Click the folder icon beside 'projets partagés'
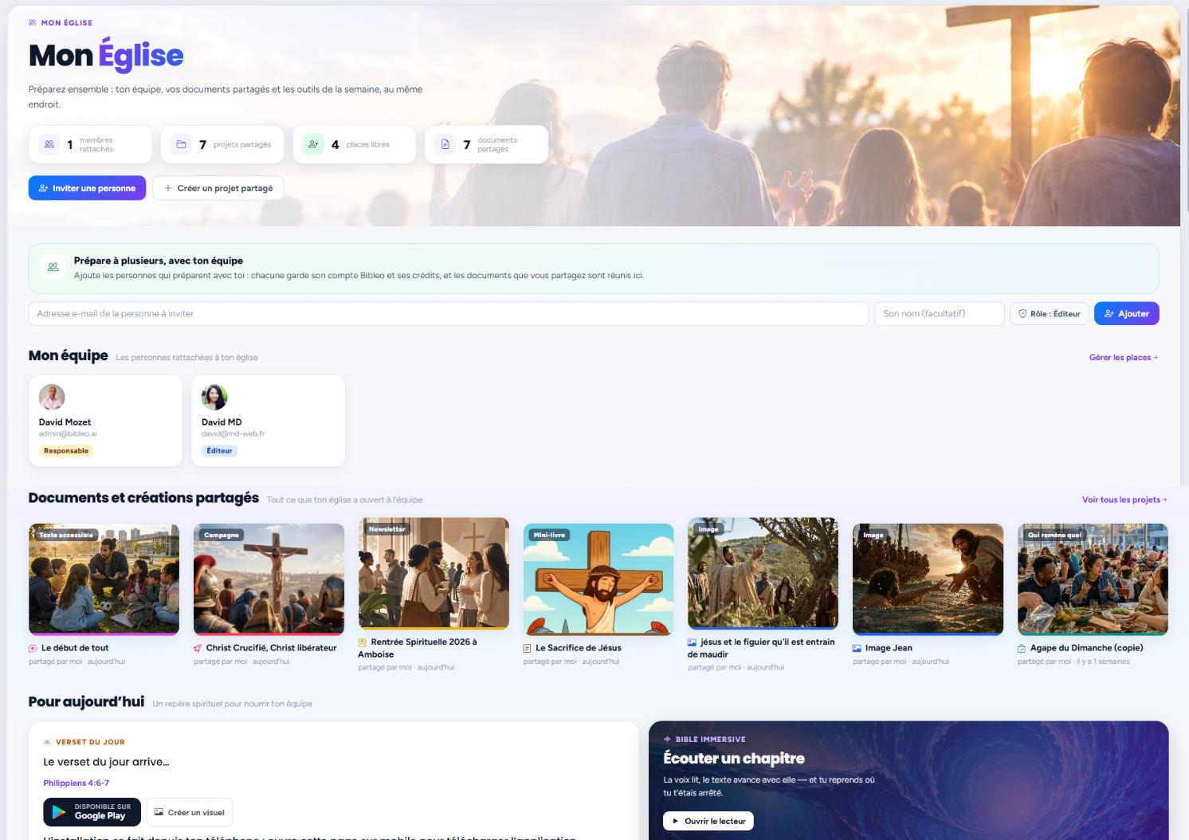Viewport: 1189px width, 840px height. pos(182,144)
